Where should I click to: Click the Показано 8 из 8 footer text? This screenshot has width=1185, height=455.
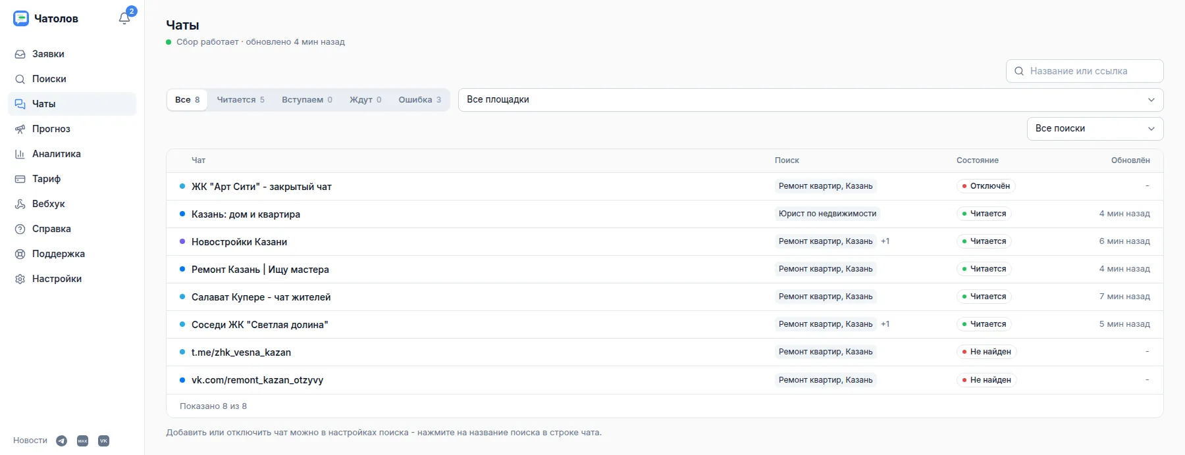tap(213, 406)
